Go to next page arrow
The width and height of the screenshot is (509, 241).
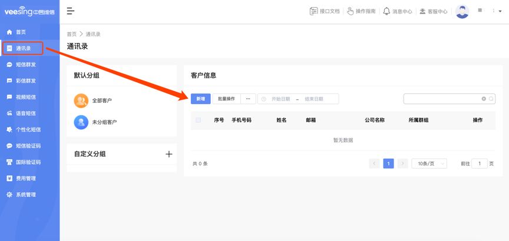tap(403, 163)
